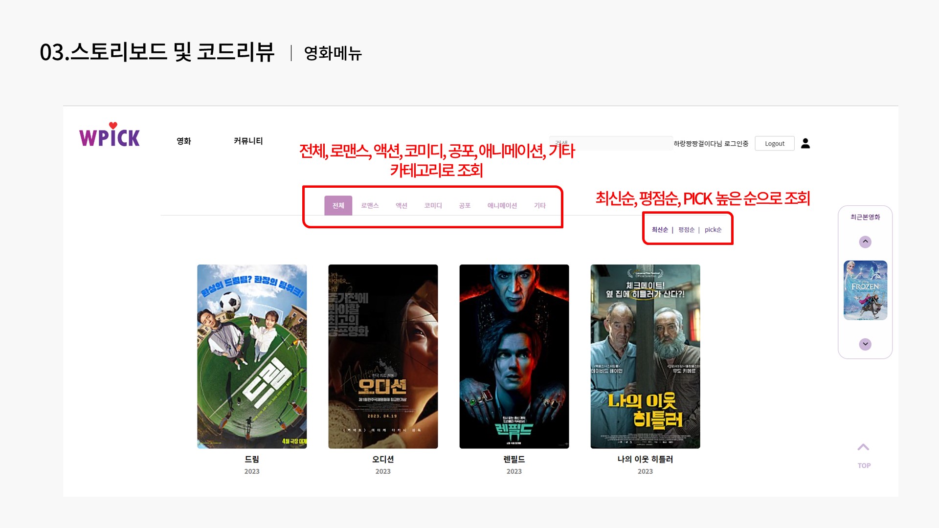This screenshot has width=939, height=528.
Task: Click the Logout button
Action: coord(775,143)
